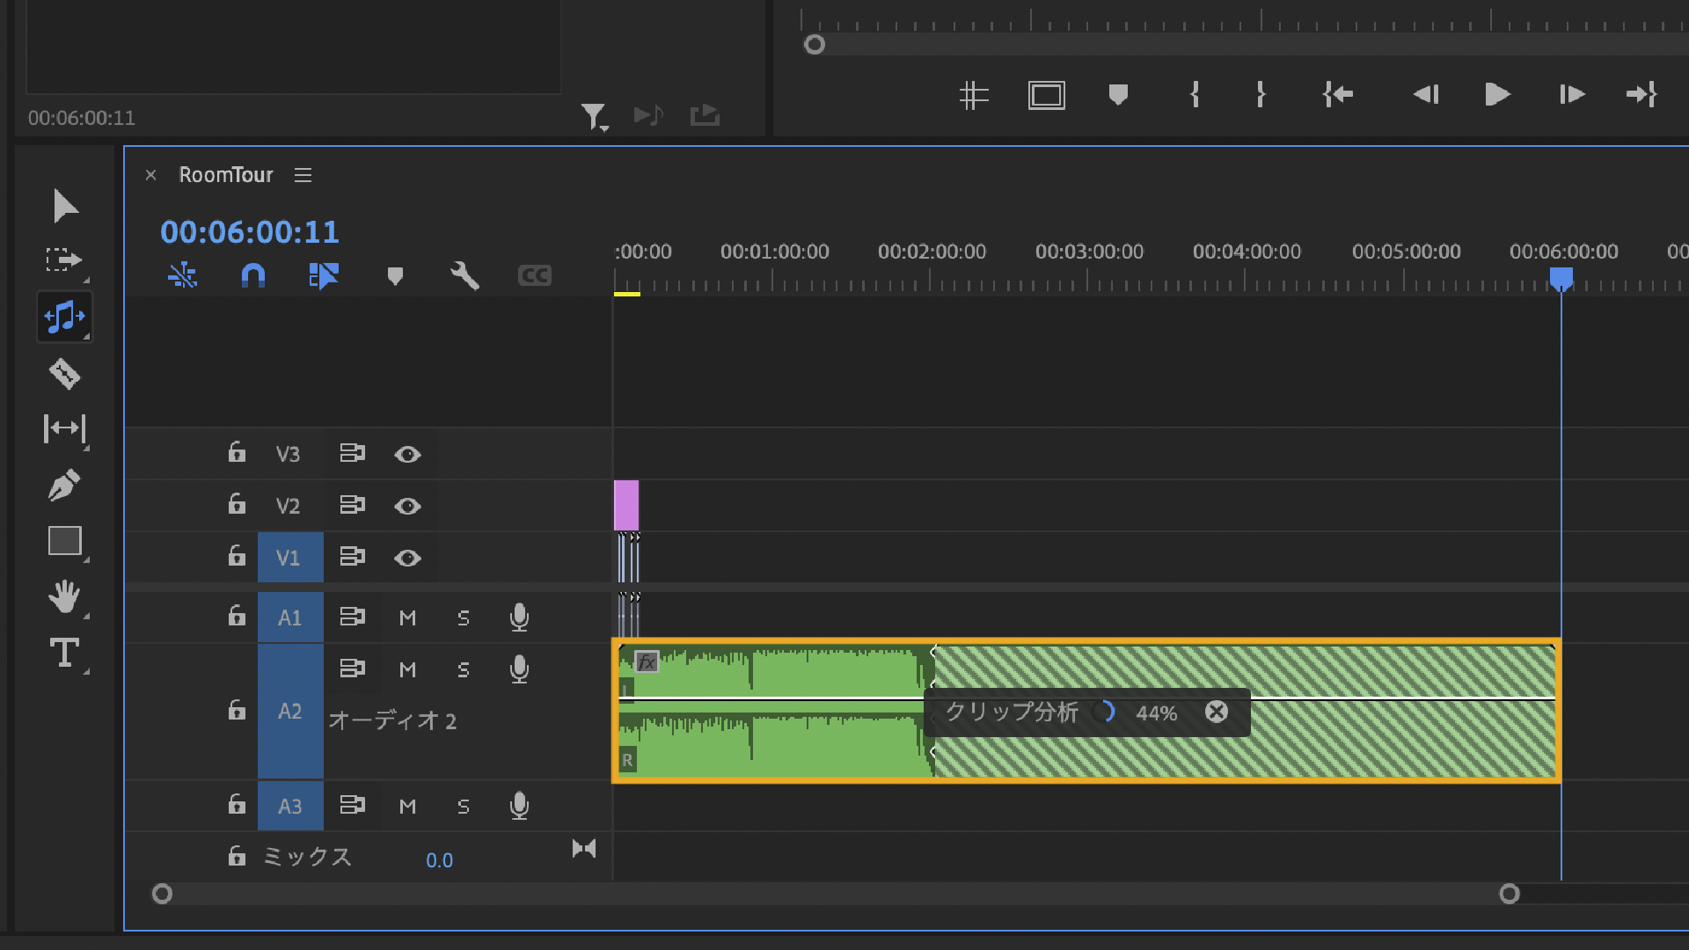The width and height of the screenshot is (1689, 950).
Task: Cancel the clip analysis progress
Action: point(1217,712)
